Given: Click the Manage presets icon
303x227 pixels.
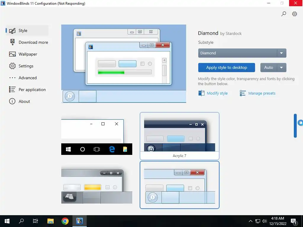Looking at the screenshot, I should pyautogui.click(x=243, y=93).
